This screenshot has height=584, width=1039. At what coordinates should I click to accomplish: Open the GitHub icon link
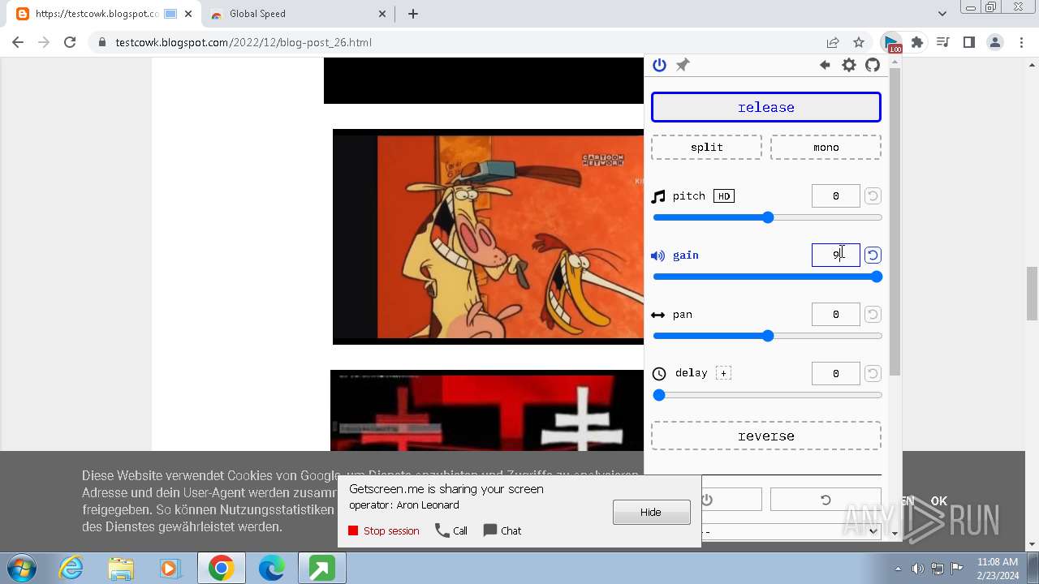tap(873, 65)
